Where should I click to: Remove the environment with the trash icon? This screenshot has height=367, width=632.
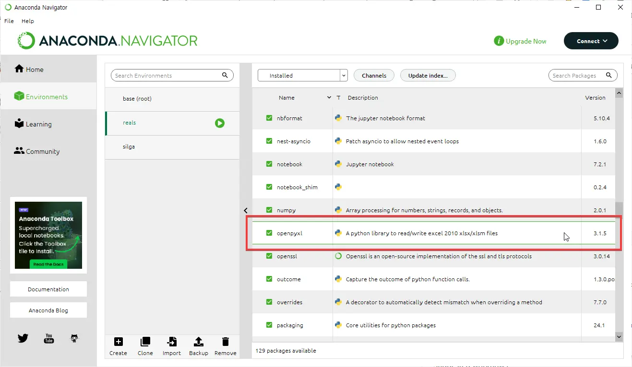[225, 342]
